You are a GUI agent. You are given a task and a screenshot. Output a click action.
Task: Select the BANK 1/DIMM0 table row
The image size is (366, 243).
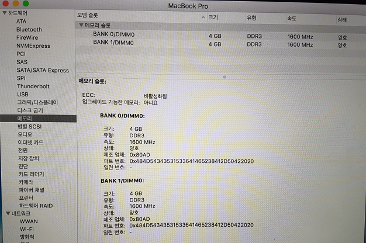(114, 43)
